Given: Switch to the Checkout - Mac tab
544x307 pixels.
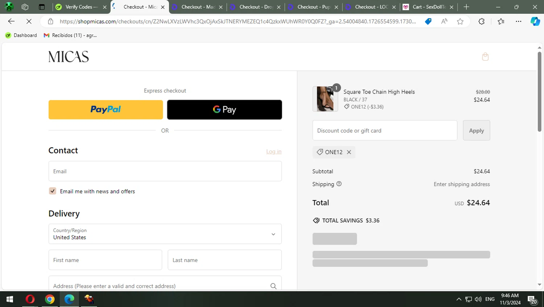Looking at the screenshot, I should (198, 7).
